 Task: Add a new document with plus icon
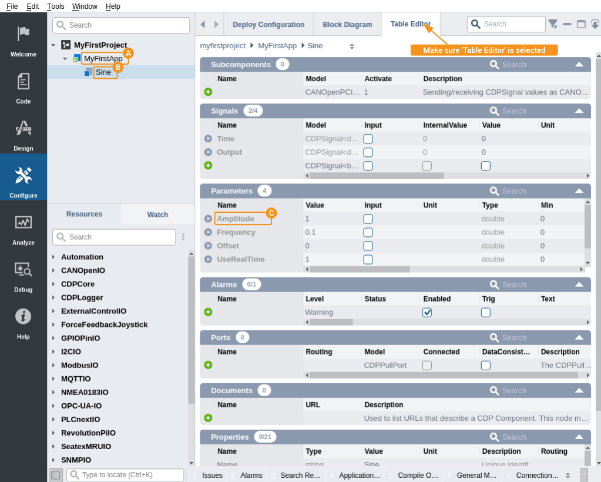208,417
